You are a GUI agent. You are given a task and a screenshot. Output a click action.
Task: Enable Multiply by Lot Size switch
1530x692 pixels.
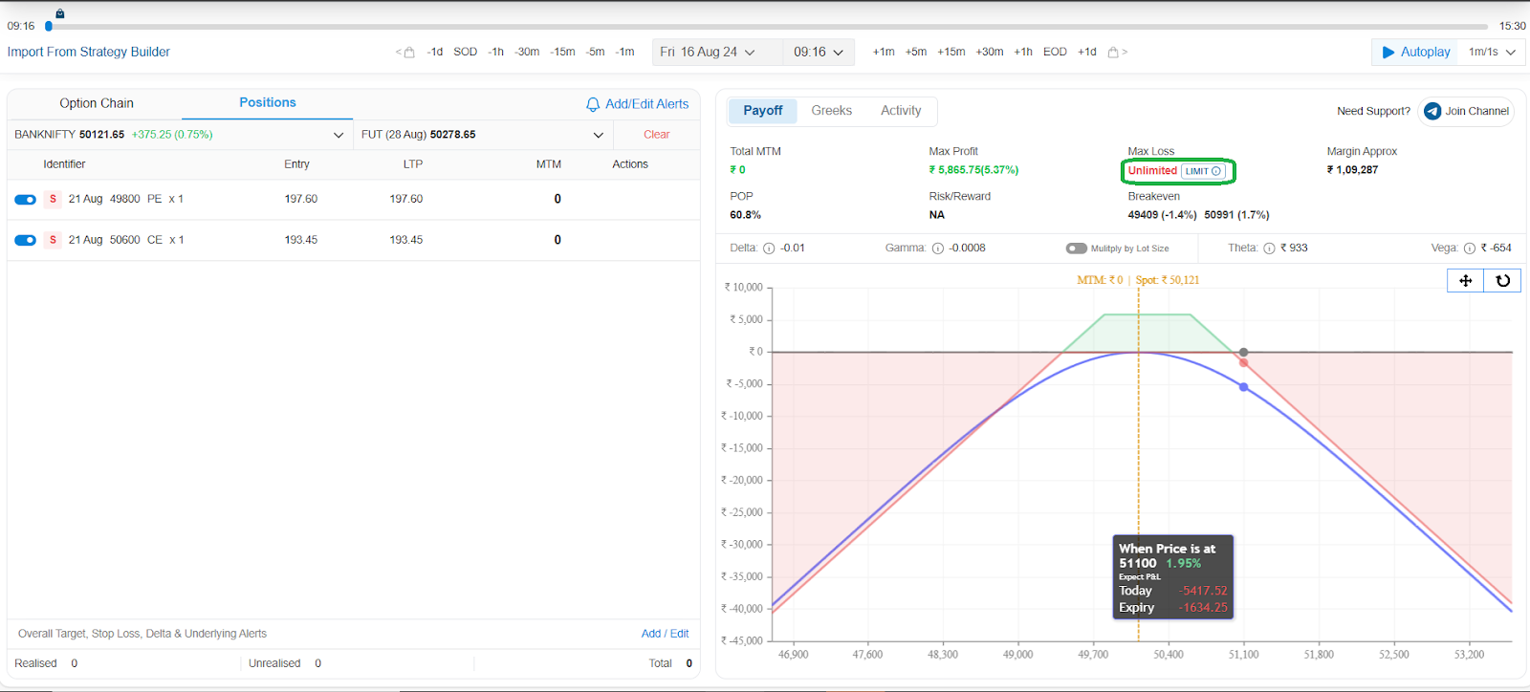[1077, 249]
